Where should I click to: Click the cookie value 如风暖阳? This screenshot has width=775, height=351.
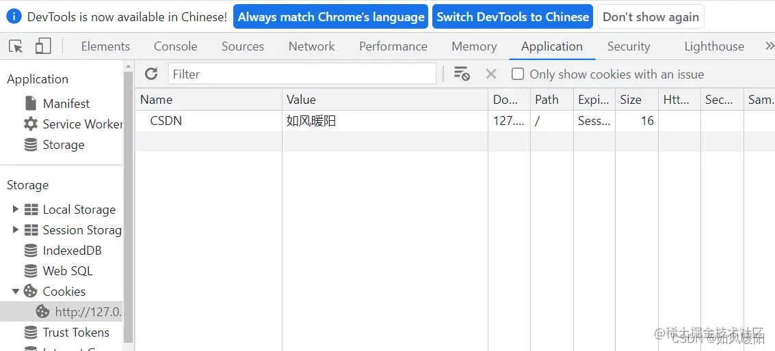coord(311,120)
